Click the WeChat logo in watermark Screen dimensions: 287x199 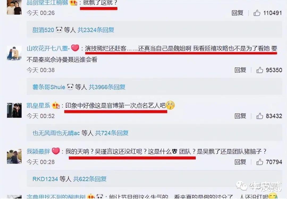click(x=241, y=186)
